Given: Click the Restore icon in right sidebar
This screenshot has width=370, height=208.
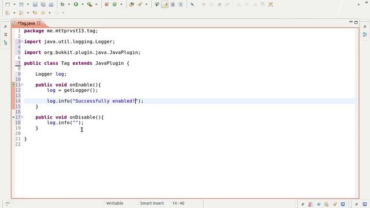Looking at the screenshot, I should pos(365,27).
